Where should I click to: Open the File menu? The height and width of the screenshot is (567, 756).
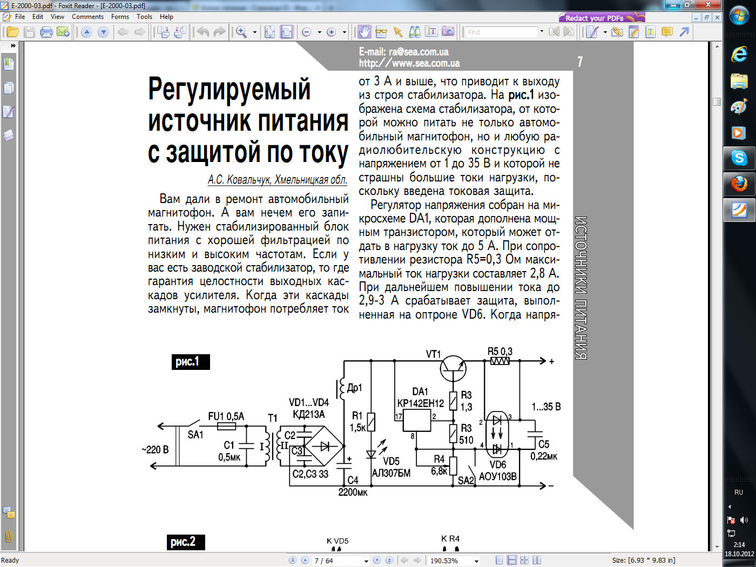(20, 17)
